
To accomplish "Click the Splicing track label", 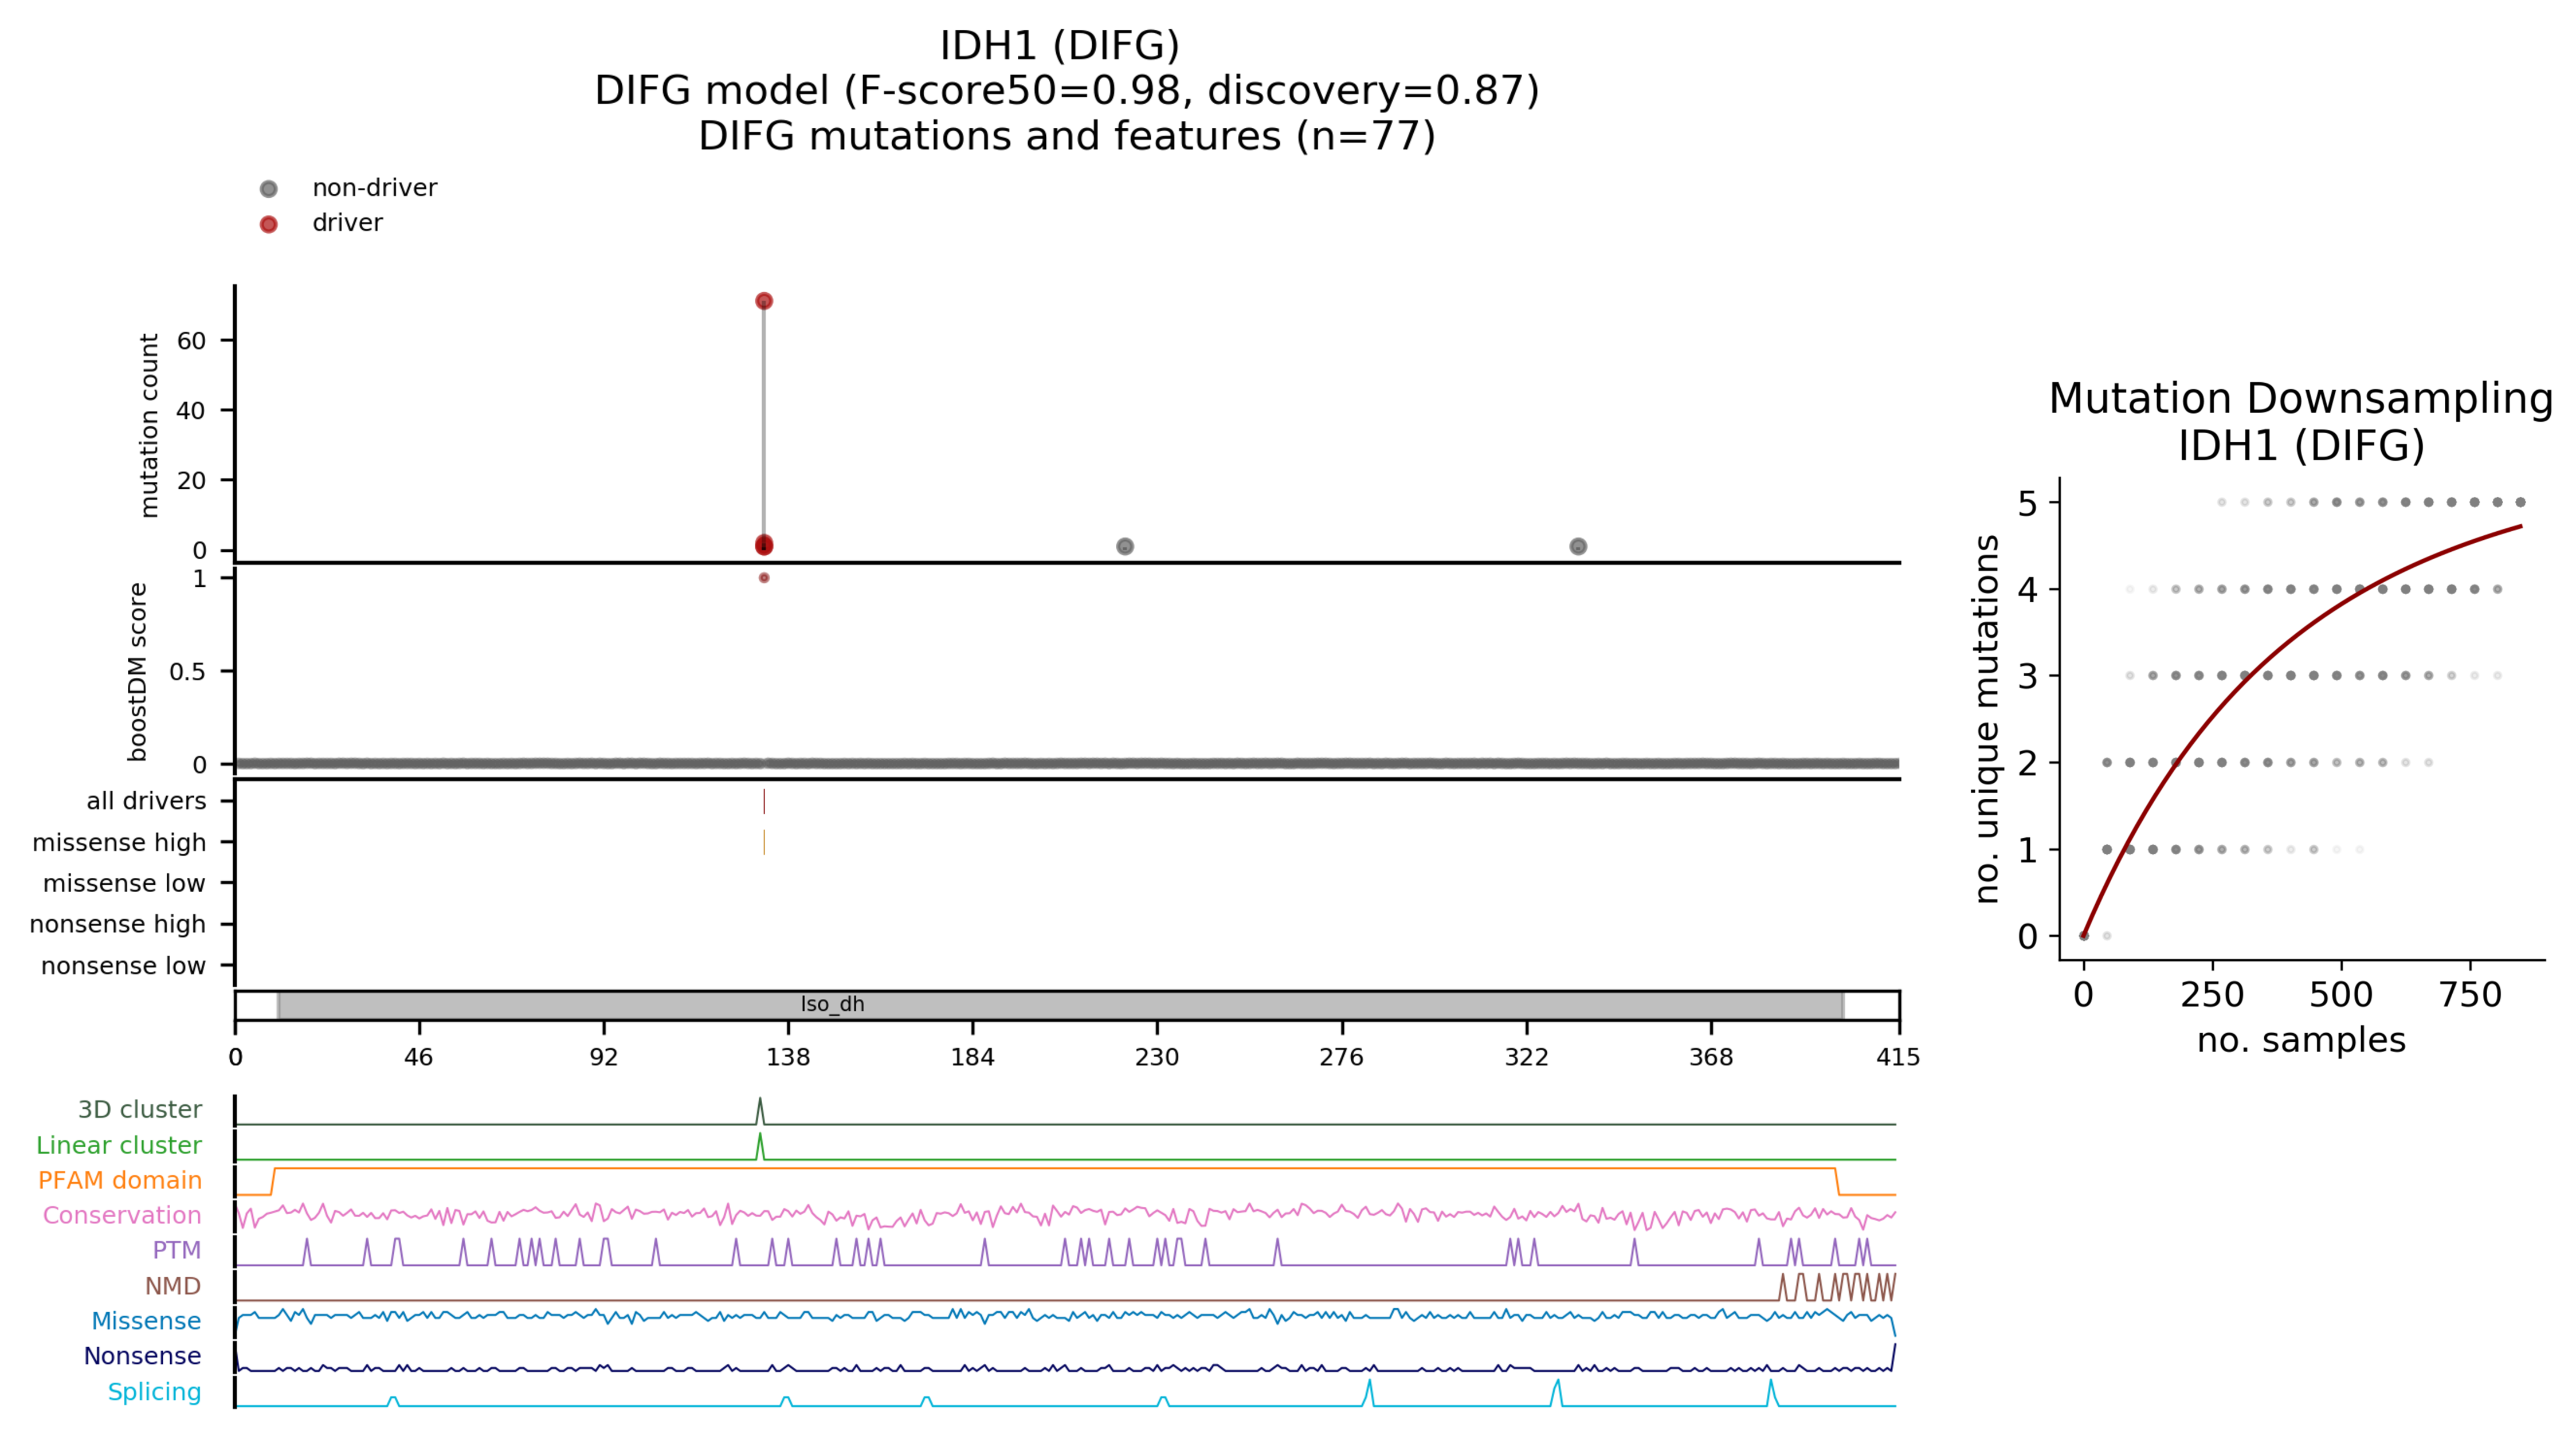I will [x=154, y=1391].
